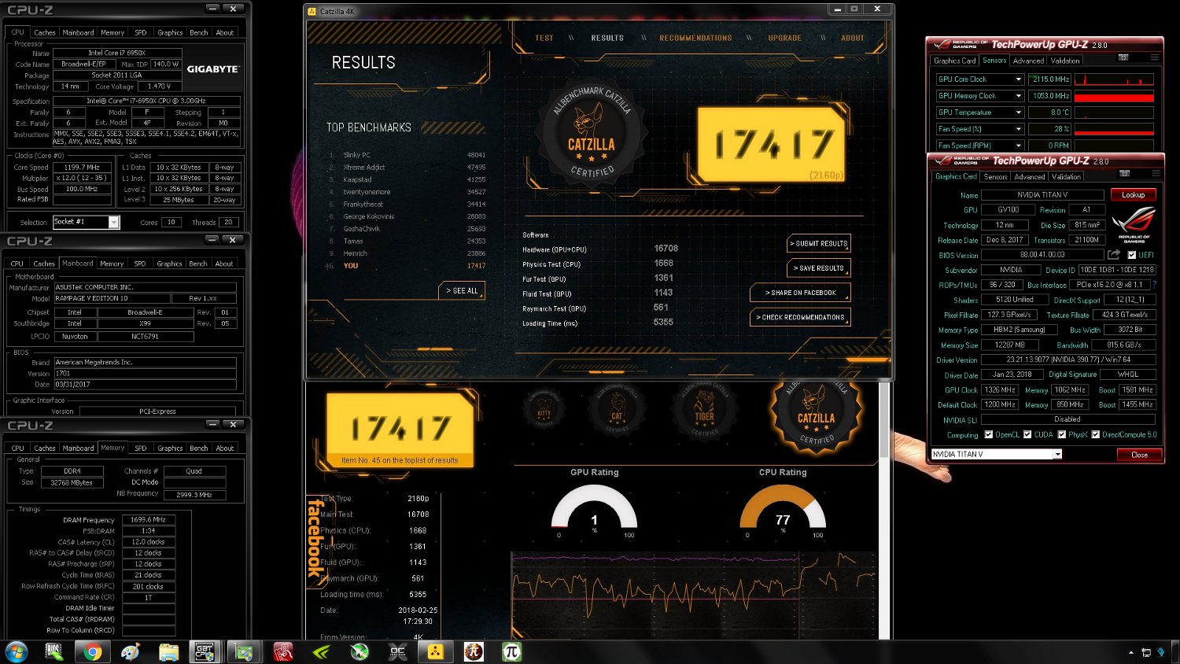
Task: Click the HWBOT Prime pi picture taskbar icon
Action: pos(474,651)
